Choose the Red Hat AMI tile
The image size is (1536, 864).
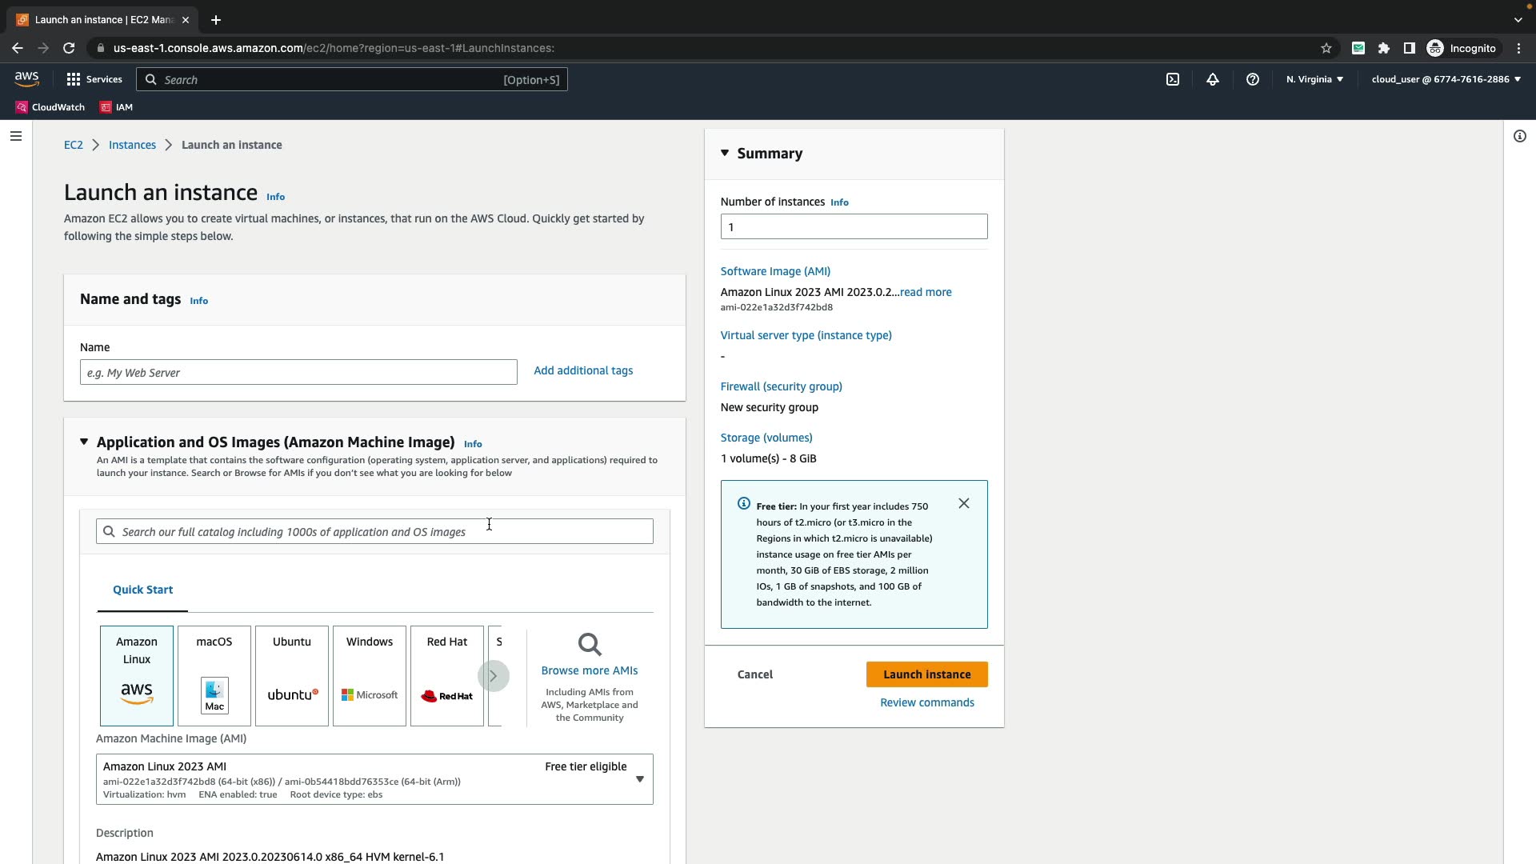click(x=446, y=676)
